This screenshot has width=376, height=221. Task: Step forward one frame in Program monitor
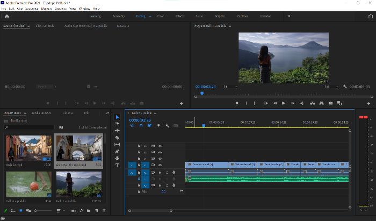click(x=293, y=103)
